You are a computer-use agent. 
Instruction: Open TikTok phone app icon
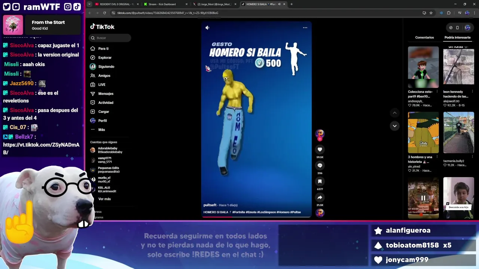pyautogui.click(x=457, y=28)
